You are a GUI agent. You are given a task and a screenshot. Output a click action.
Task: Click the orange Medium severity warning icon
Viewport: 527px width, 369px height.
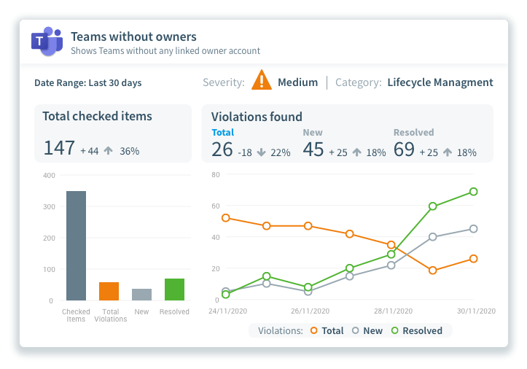[x=261, y=80]
